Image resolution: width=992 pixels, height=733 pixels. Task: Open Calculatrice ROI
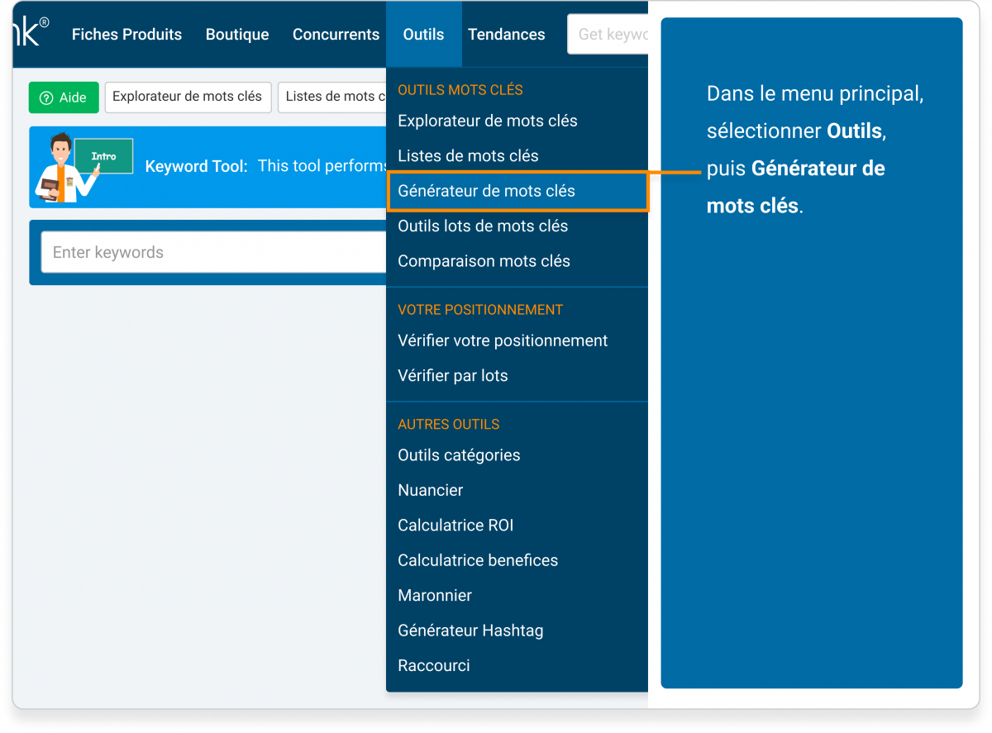pos(455,525)
